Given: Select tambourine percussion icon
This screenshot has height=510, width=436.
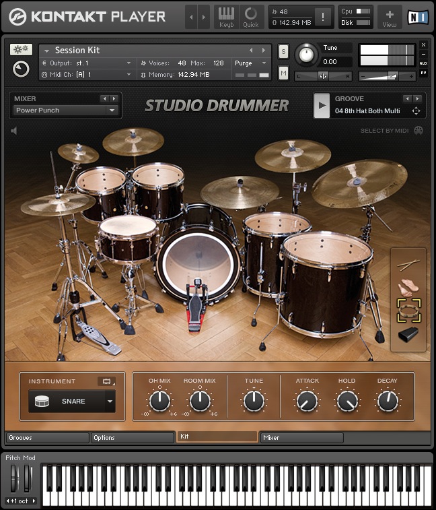Looking at the screenshot, I should pos(409,311).
